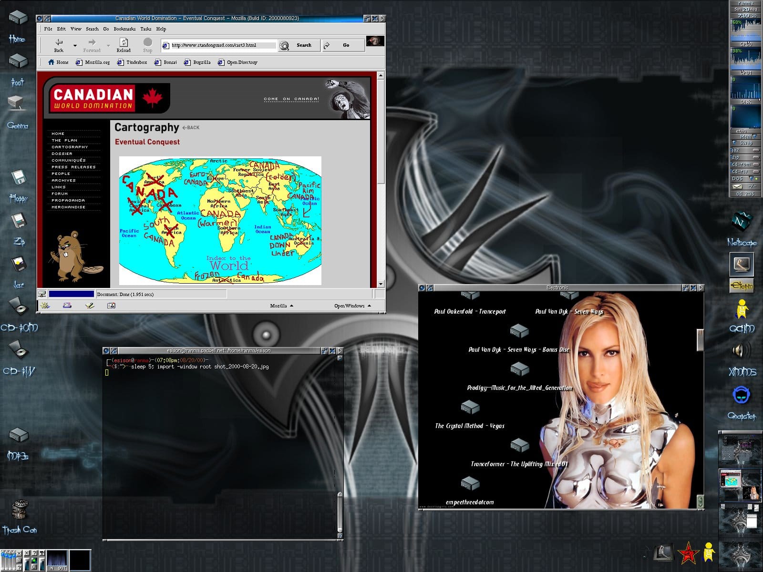Open the Bookmarks menu in Mozilla
The width and height of the screenshot is (763, 572).
pyautogui.click(x=124, y=29)
